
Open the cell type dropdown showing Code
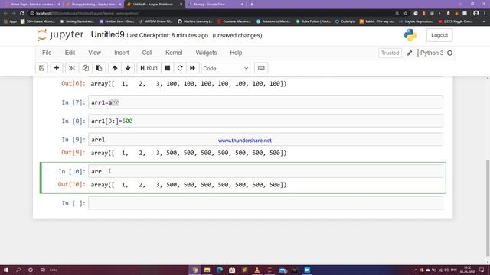(226, 68)
